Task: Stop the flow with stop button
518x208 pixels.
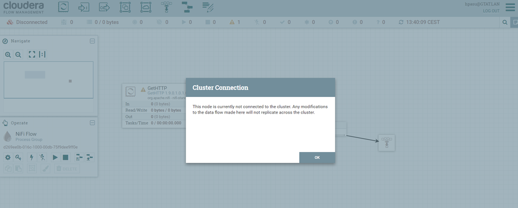Action: coord(65,157)
